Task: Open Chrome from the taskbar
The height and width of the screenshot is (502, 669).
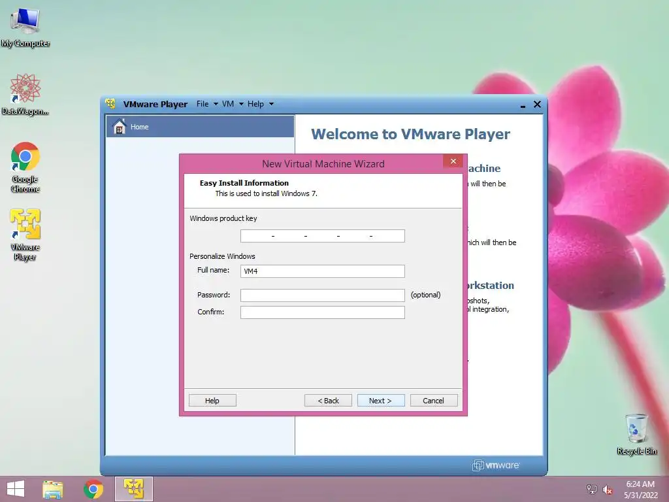Action: tap(93, 489)
